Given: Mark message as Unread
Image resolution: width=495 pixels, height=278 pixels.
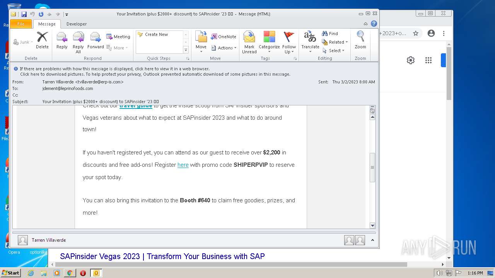Looking at the screenshot, I should 249,42.
